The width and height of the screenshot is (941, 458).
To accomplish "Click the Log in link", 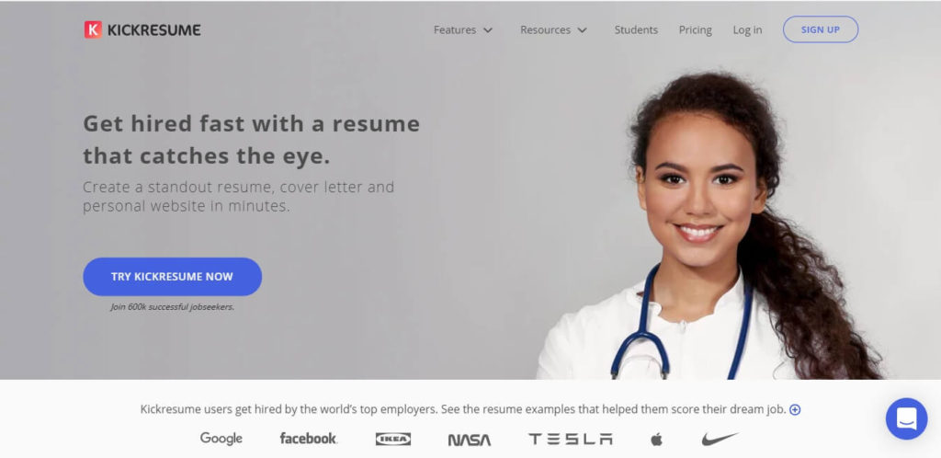I will point(747,29).
